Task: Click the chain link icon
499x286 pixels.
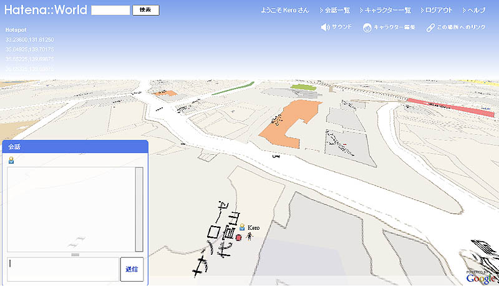Action: (430, 27)
